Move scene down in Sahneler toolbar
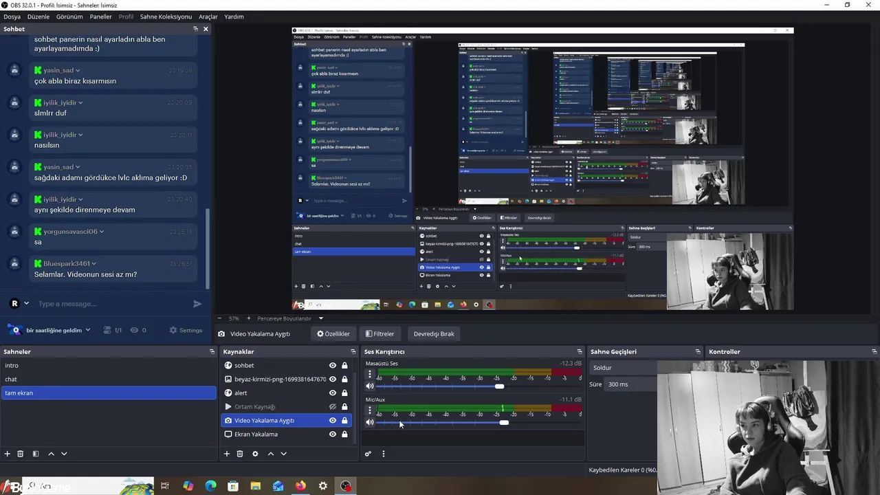 [64, 454]
